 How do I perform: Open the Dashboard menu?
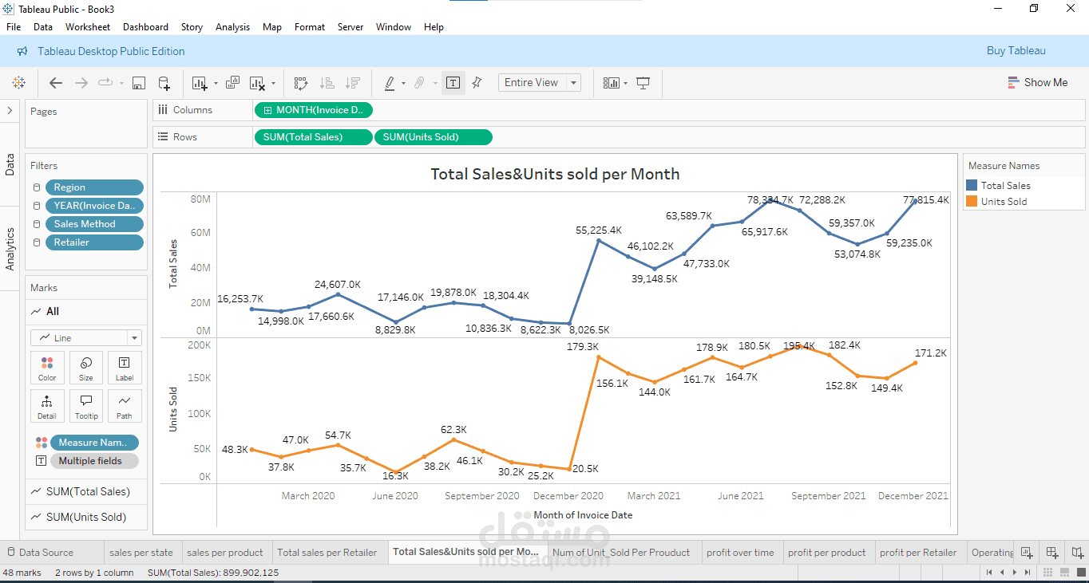tap(145, 27)
